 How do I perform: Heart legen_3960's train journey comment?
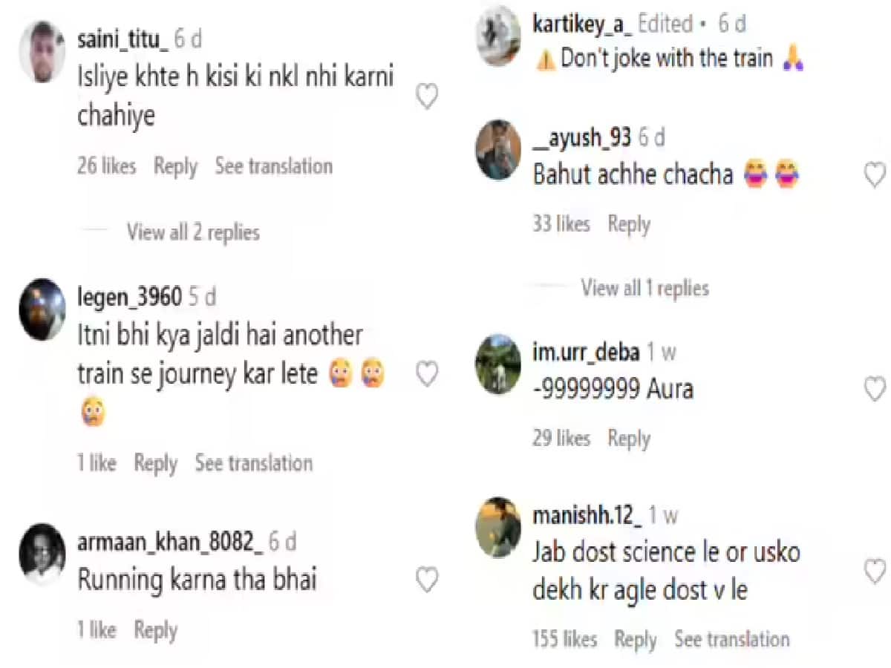(427, 375)
